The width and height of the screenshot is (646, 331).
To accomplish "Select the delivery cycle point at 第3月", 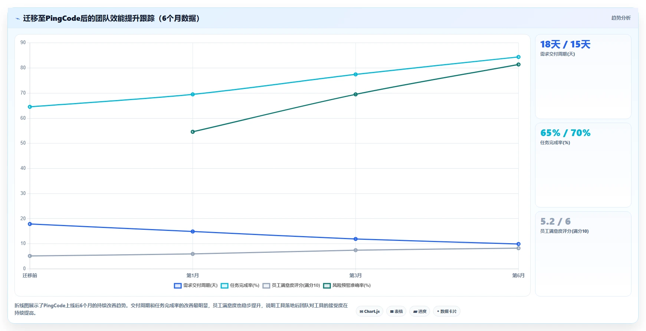I will tap(355, 239).
